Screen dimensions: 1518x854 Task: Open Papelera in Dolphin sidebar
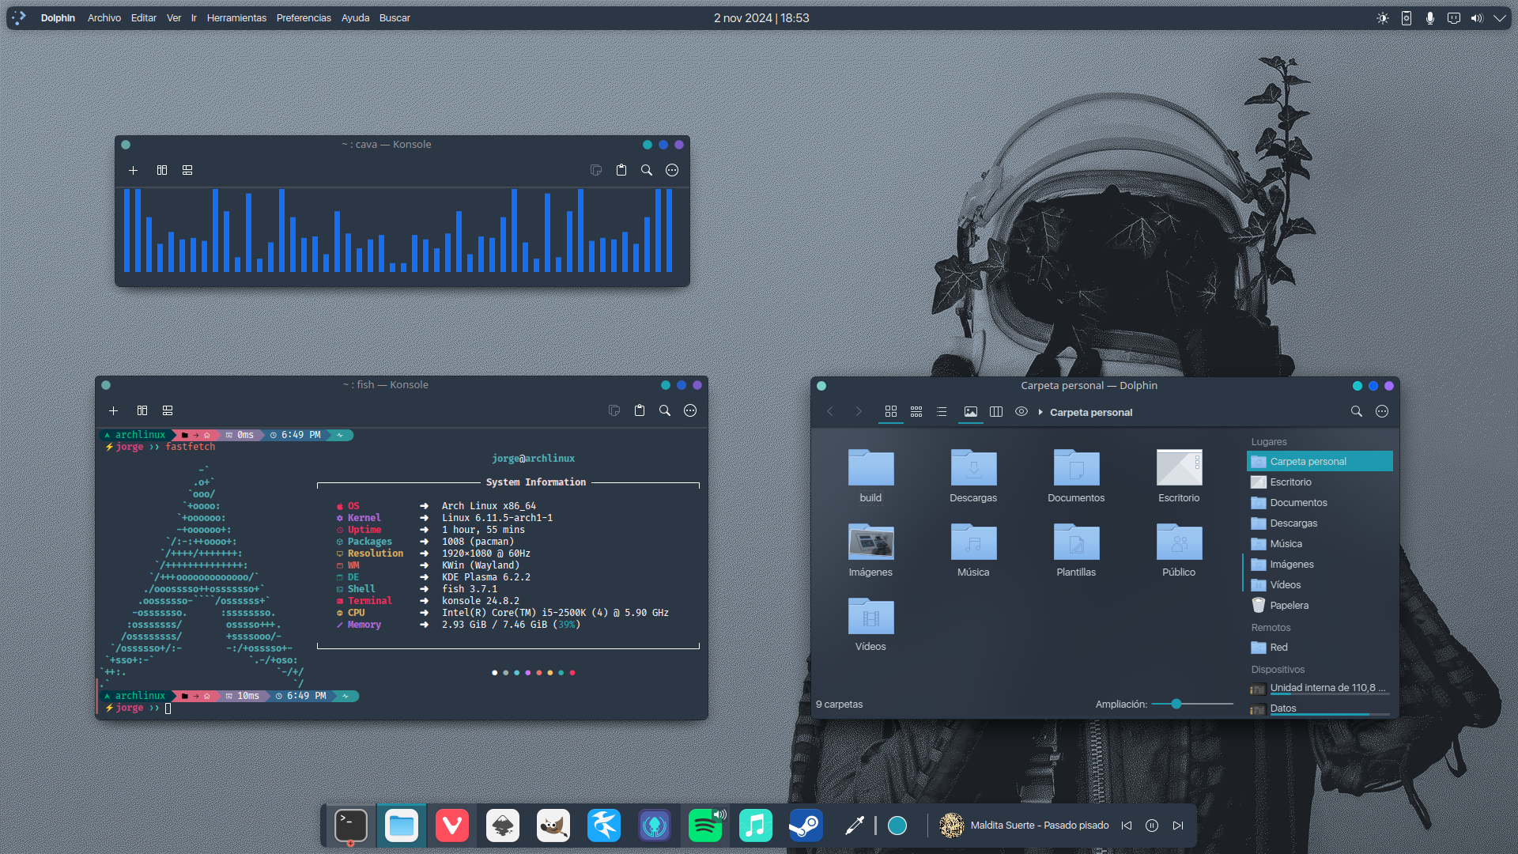pos(1320,605)
